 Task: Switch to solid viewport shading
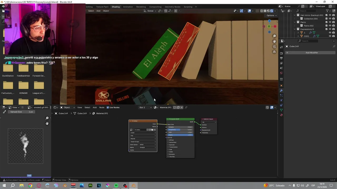click(x=265, y=11)
